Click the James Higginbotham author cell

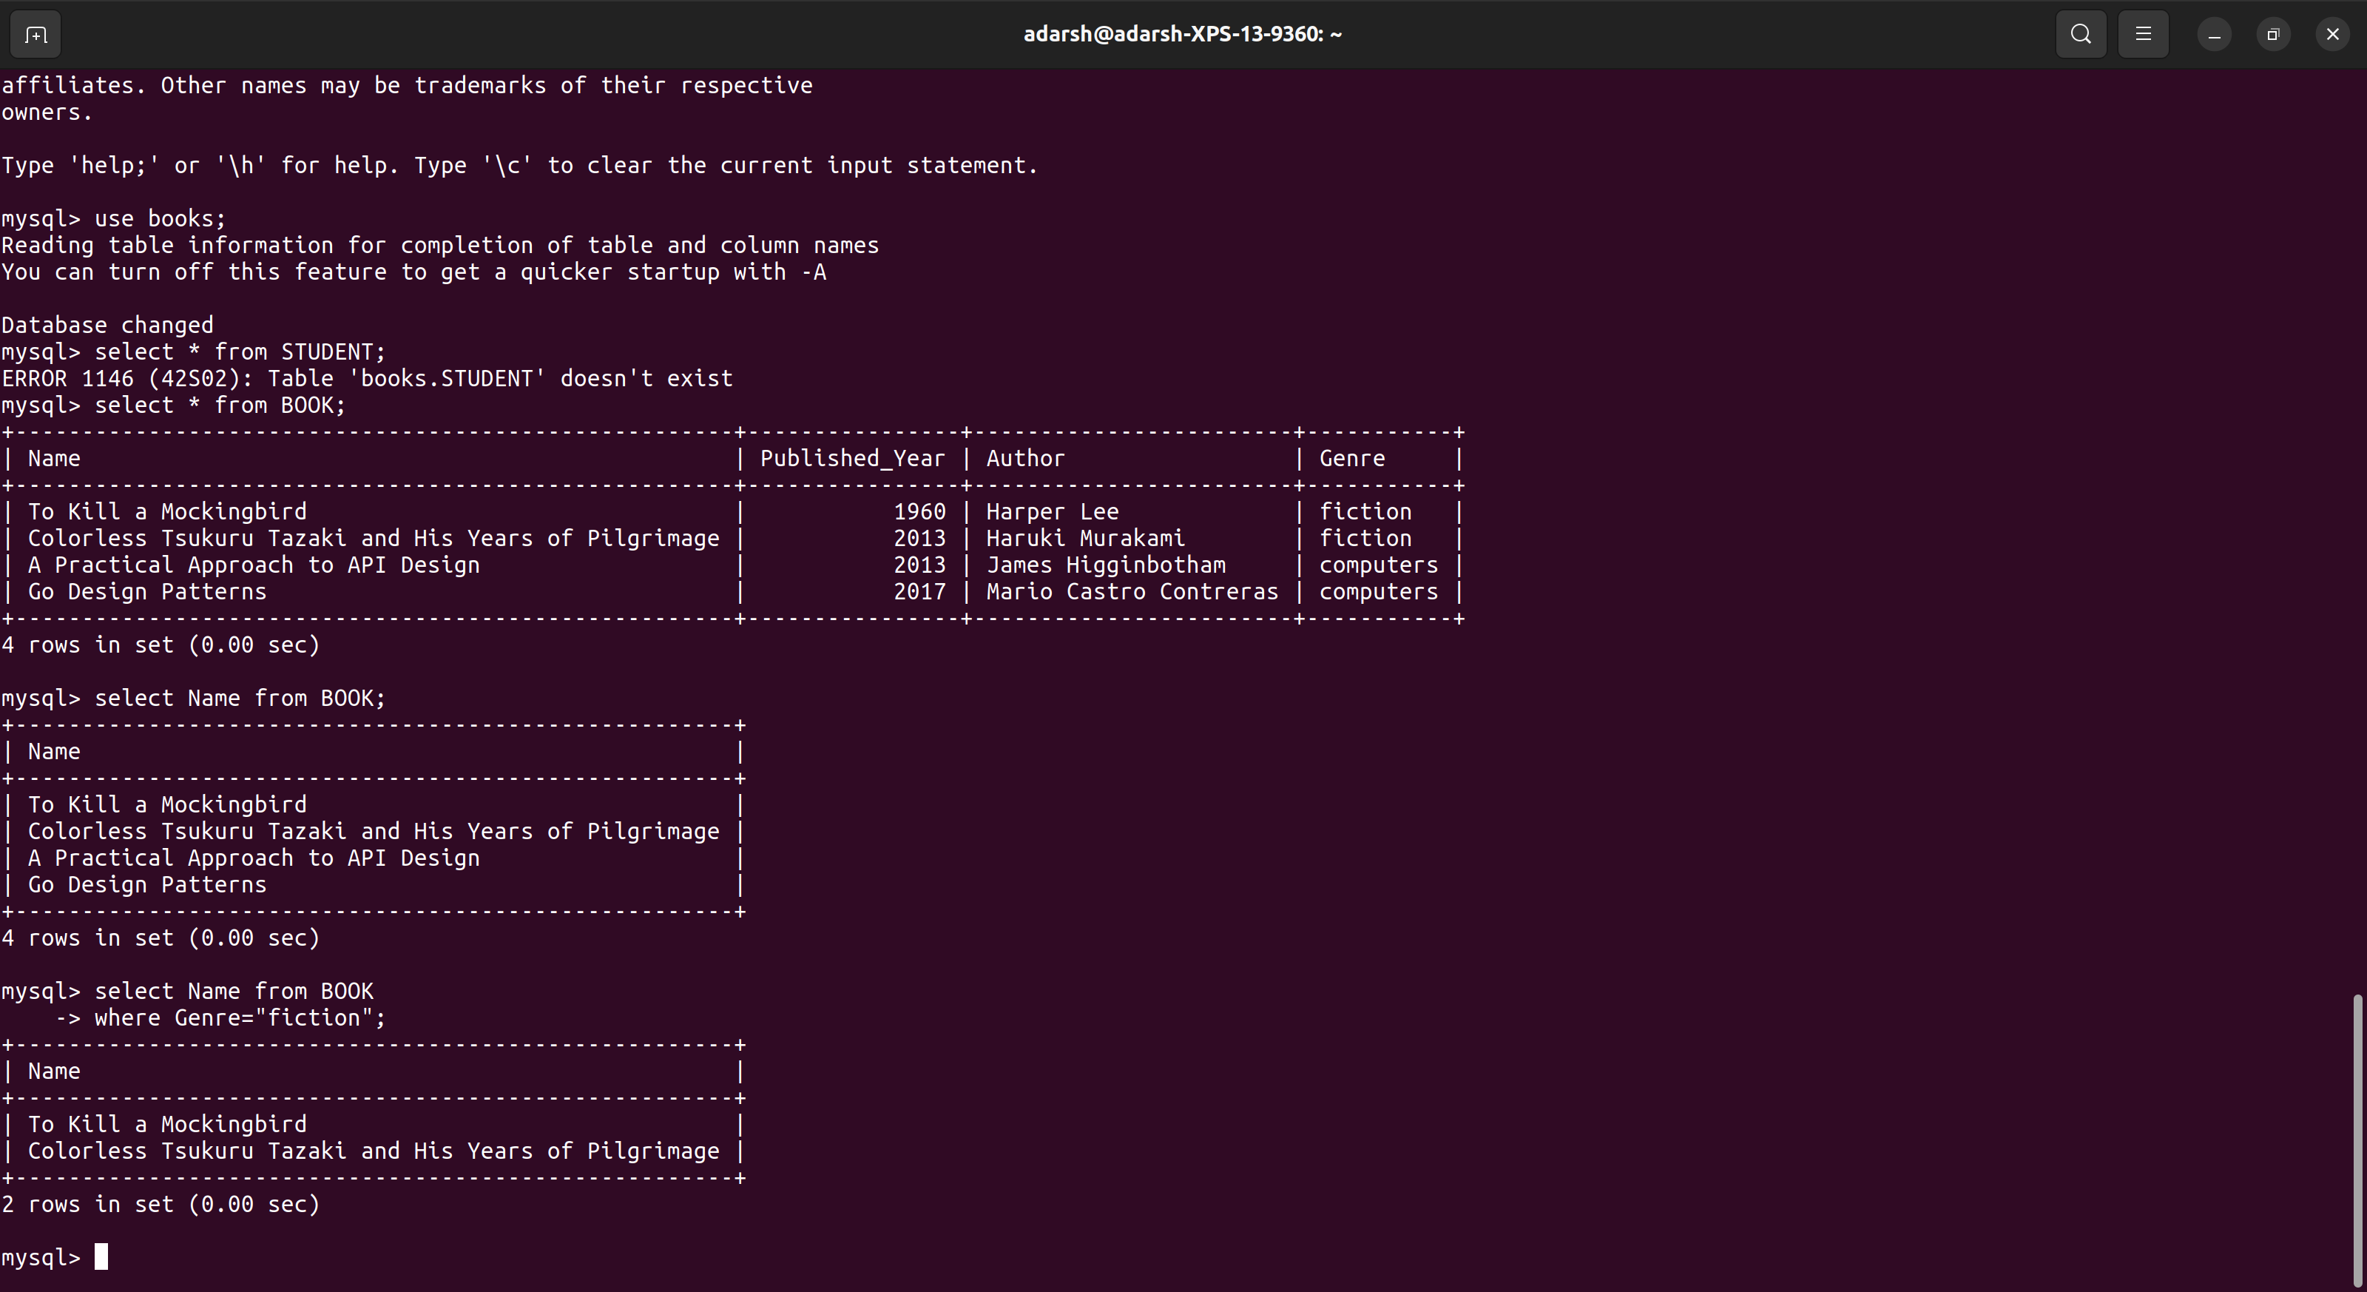(1105, 565)
